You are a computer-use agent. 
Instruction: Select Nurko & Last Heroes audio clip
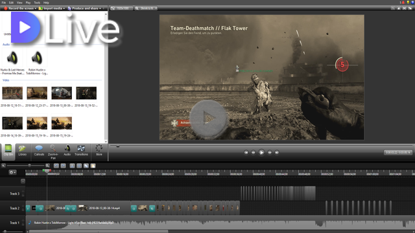(12, 61)
